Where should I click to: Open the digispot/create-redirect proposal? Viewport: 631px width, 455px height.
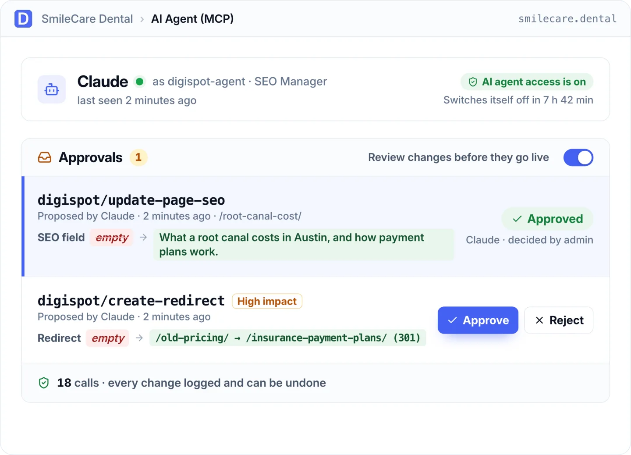131,301
